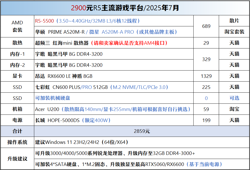Select the memory price "329"
Image resolution: width=250 pixels, height=170 pixels.
click(x=206, y=60)
